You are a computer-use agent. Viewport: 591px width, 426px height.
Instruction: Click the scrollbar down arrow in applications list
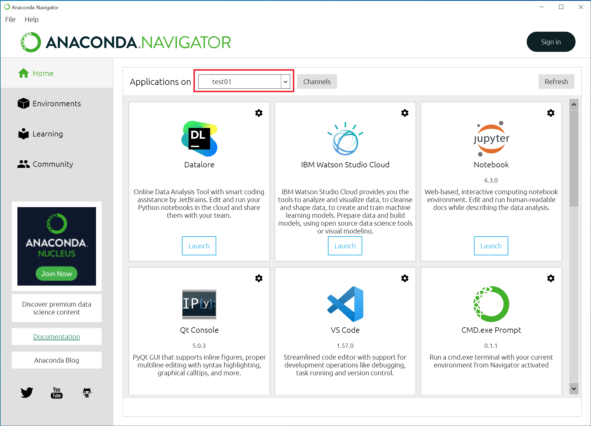(x=574, y=389)
